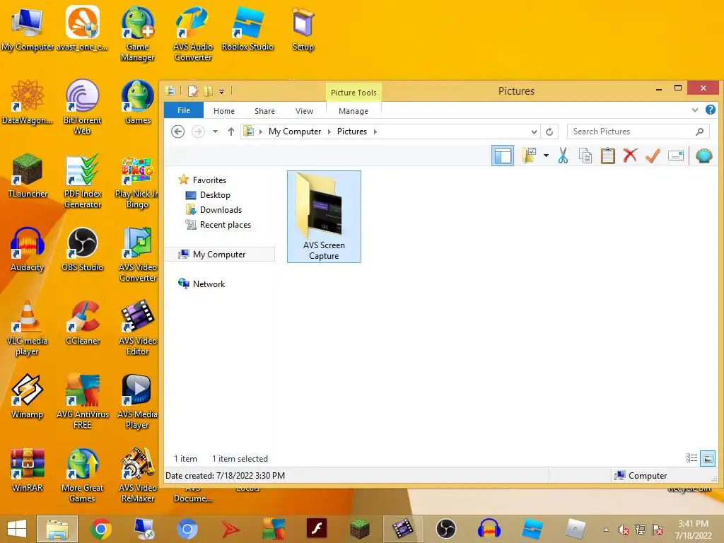The image size is (724, 543).
Task: Refresh the Pictures folder
Action: pos(549,132)
